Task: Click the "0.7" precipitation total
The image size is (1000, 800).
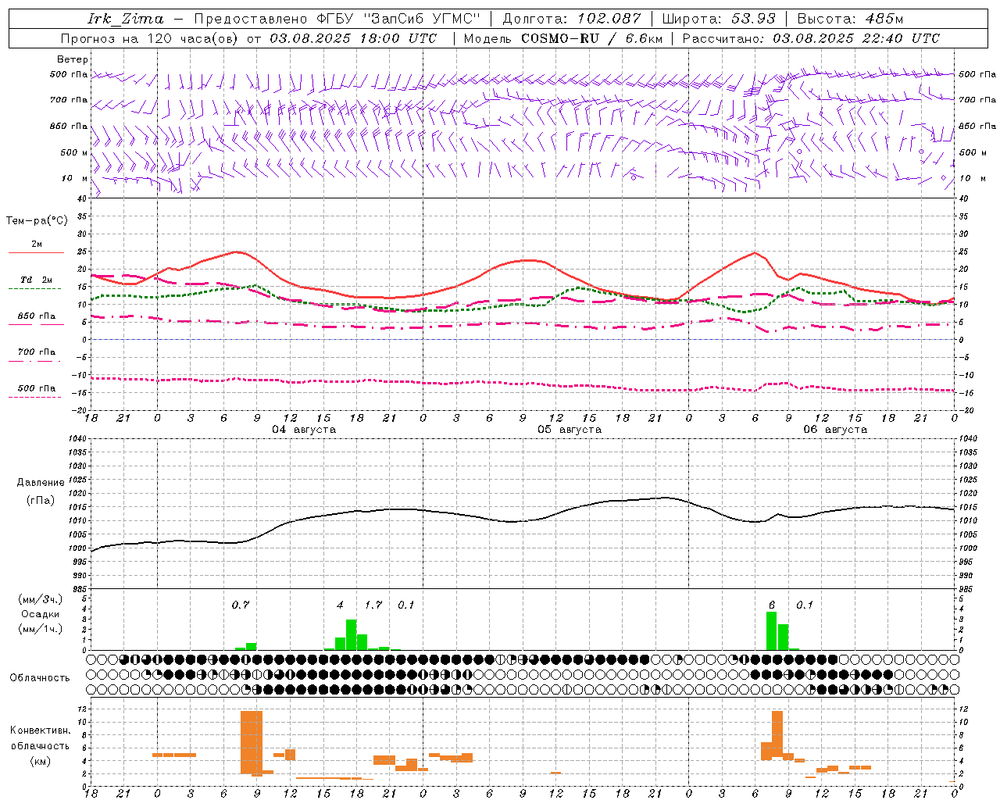Action: (x=241, y=605)
